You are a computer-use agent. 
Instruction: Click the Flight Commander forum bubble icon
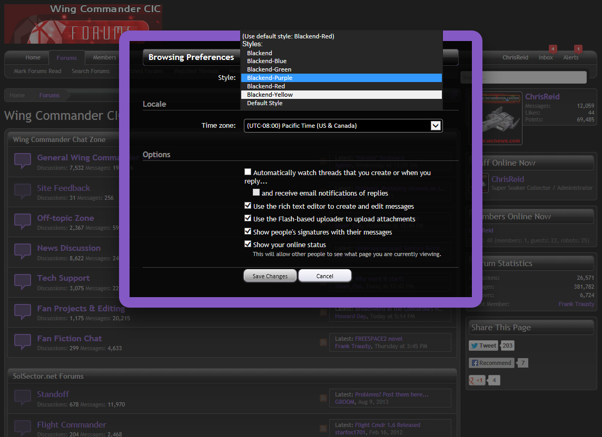(x=23, y=428)
